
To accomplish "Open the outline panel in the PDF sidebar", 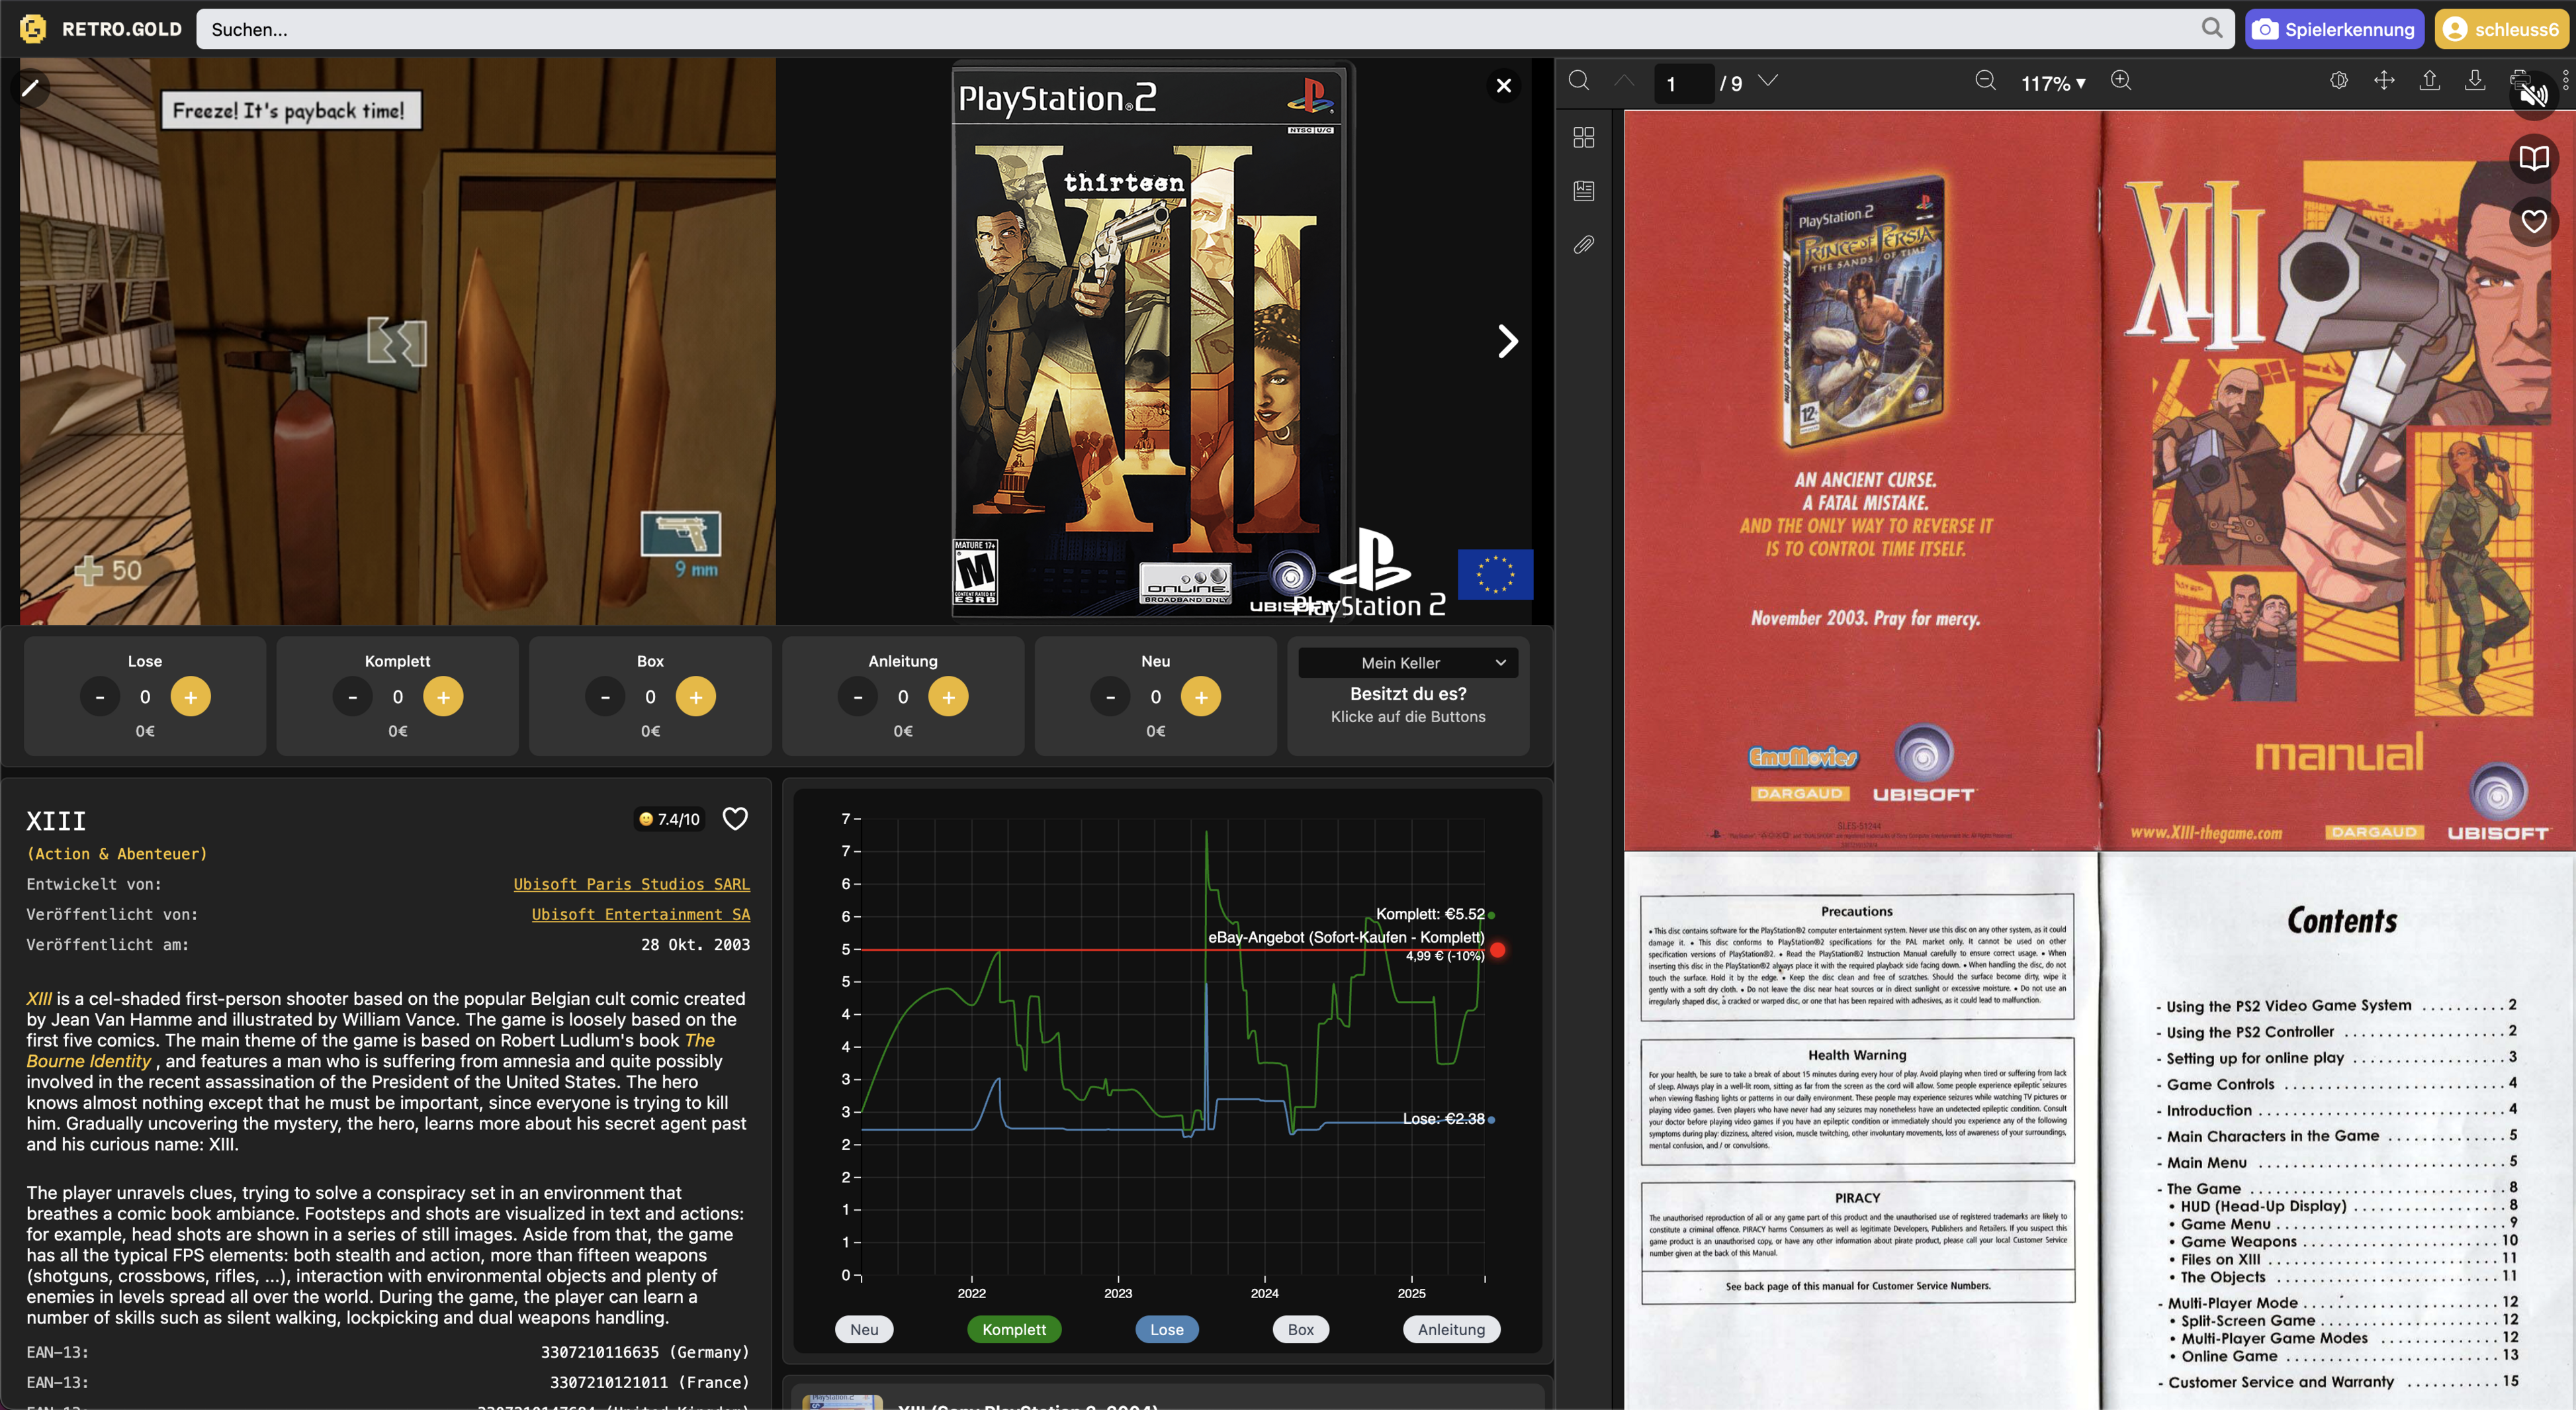I will [1584, 190].
